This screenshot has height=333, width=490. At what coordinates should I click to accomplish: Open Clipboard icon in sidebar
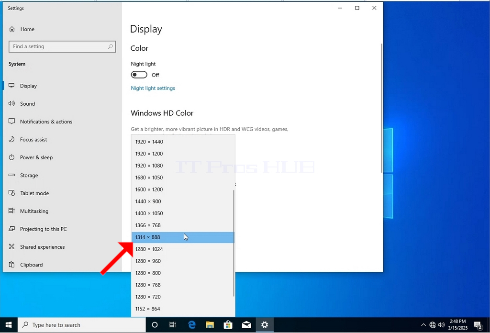[11, 265]
